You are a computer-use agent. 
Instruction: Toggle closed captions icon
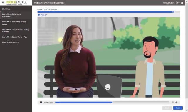[x=173, y=102]
